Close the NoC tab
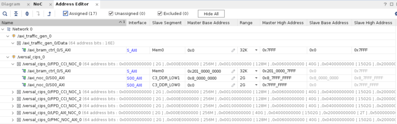Screen dimensions: 397x124 click(x=50, y=4)
